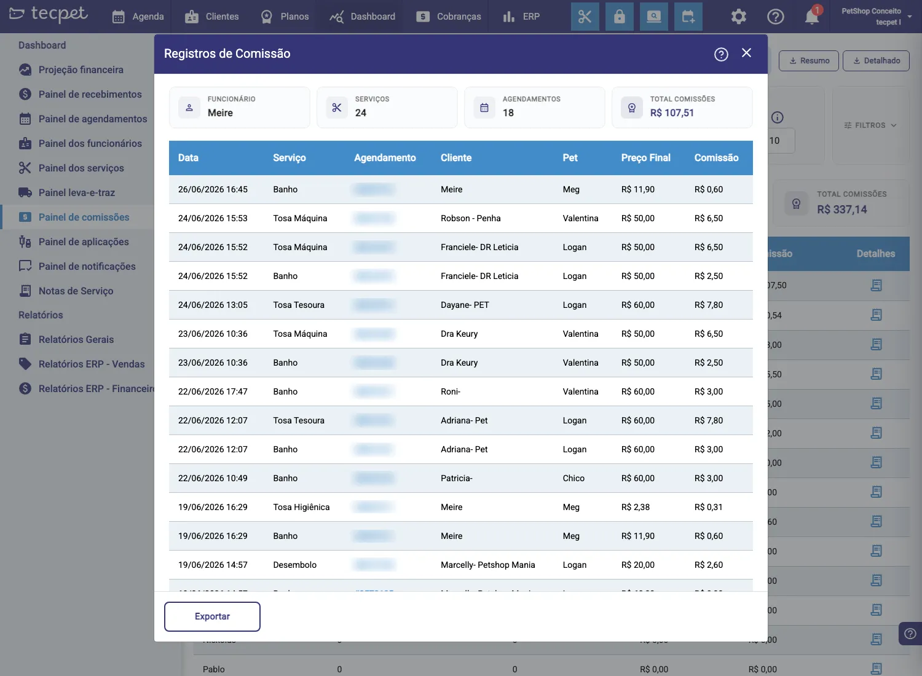Viewport: 922px width, 676px height.
Task: Click the Data column header
Action: [x=188, y=158]
